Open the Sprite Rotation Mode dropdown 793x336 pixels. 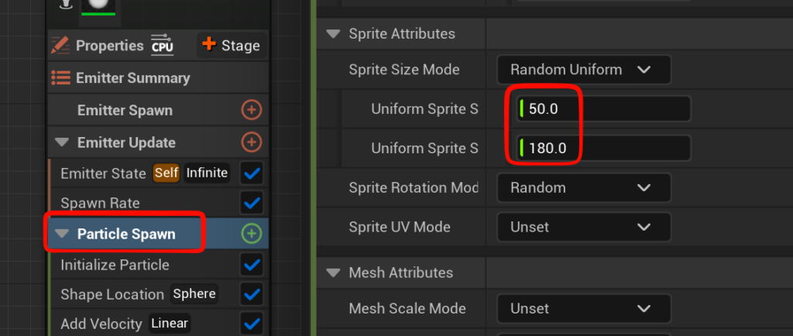(x=582, y=187)
